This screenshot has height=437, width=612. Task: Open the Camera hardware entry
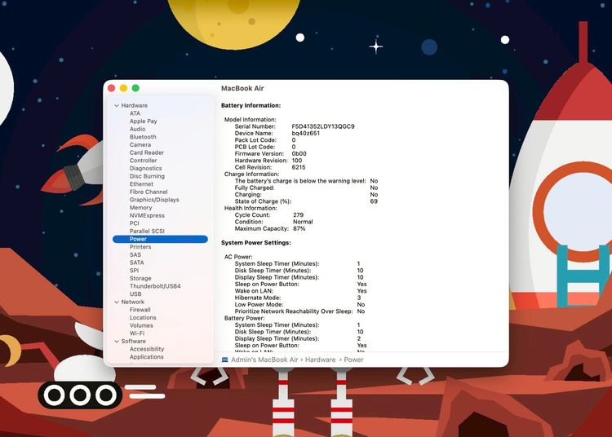140,144
